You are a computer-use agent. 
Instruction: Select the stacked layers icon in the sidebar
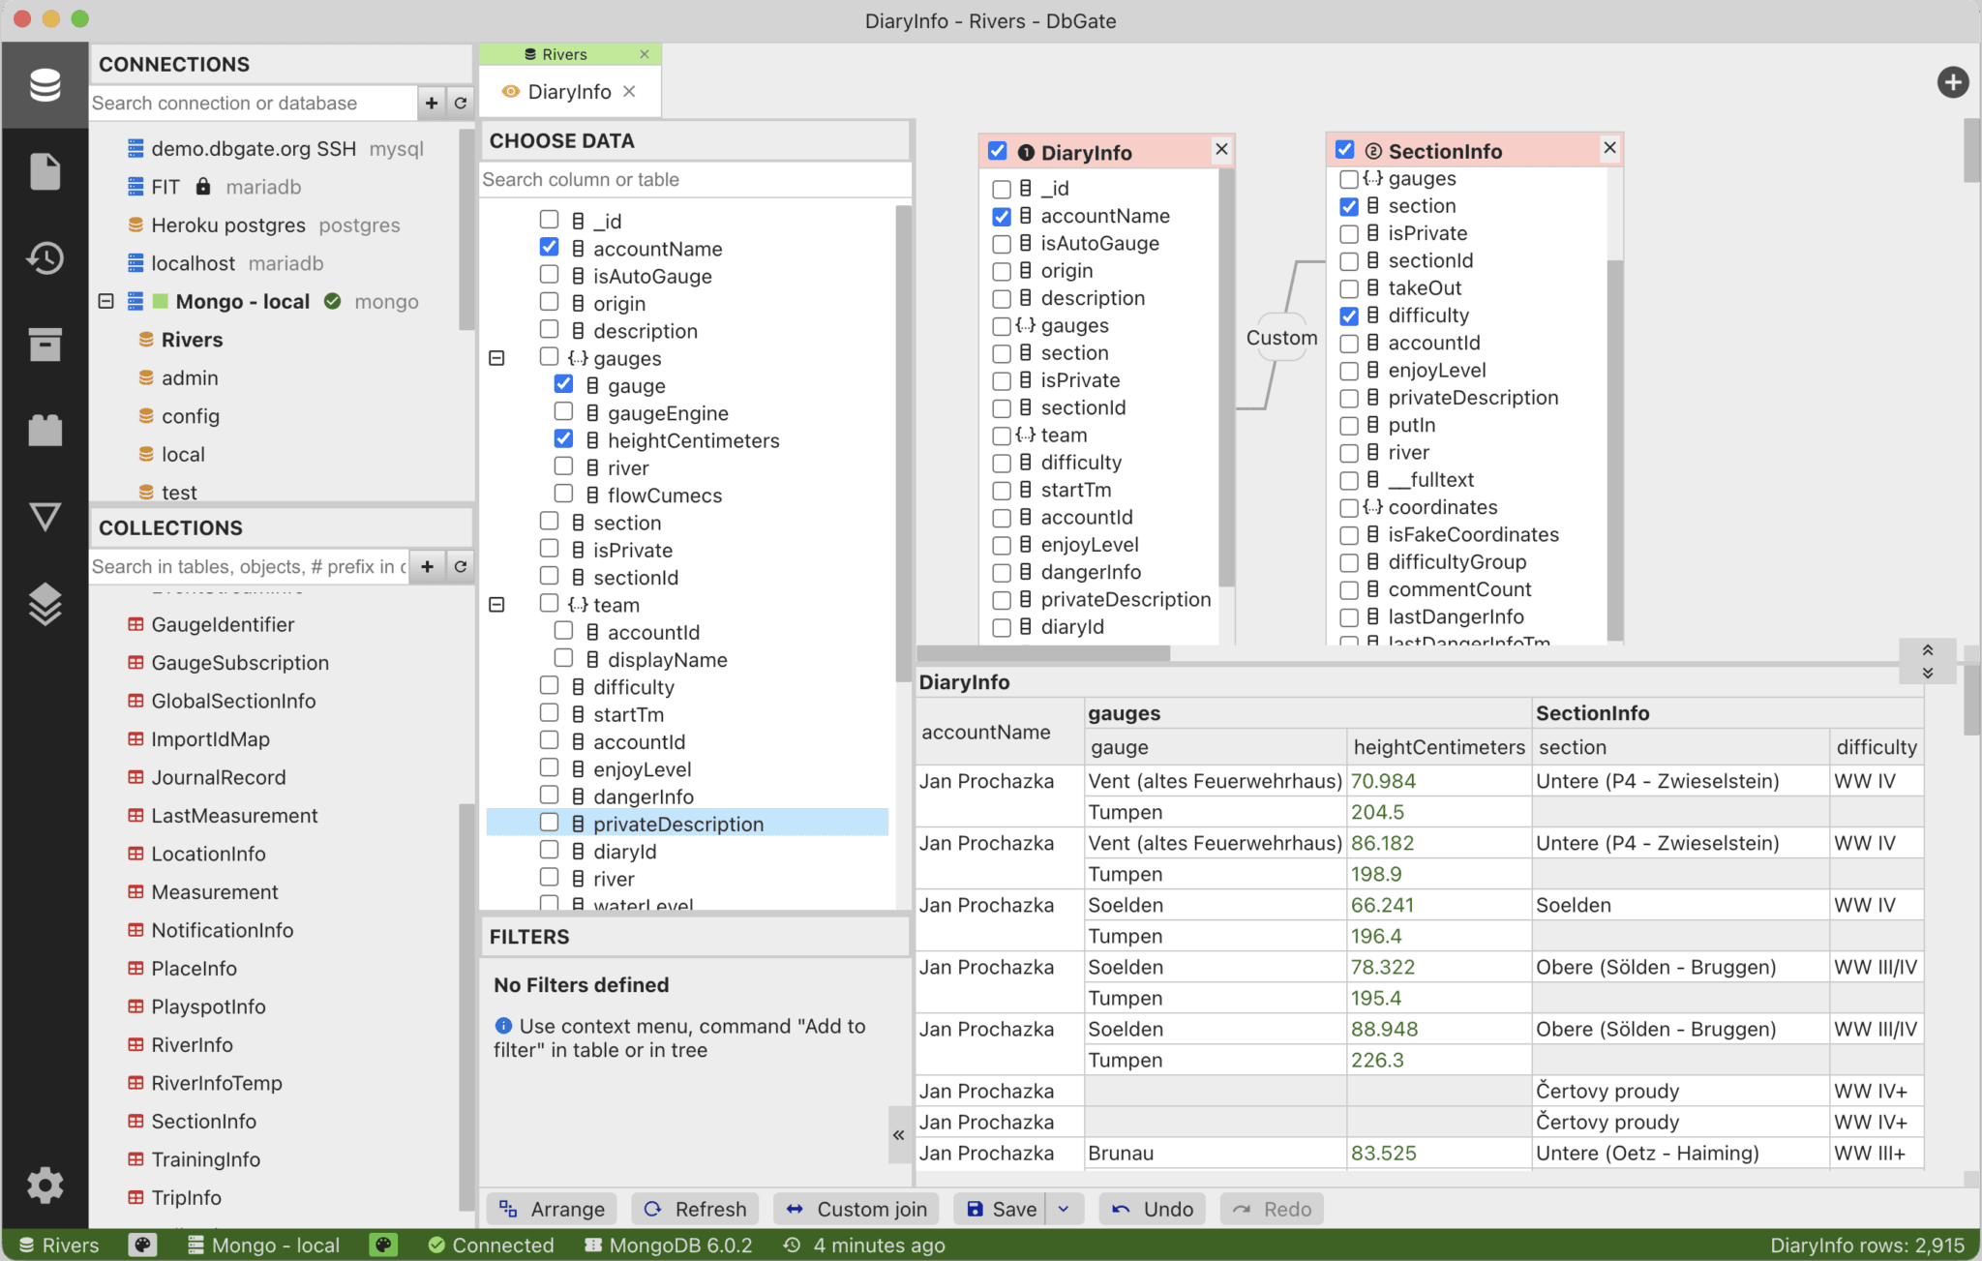tap(45, 605)
